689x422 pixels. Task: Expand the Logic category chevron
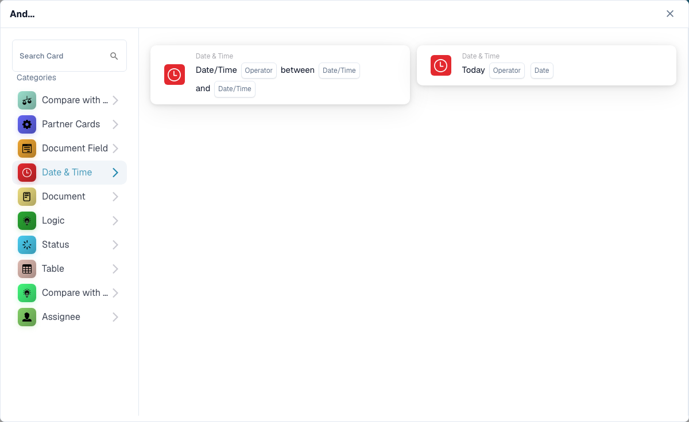(115, 221)
